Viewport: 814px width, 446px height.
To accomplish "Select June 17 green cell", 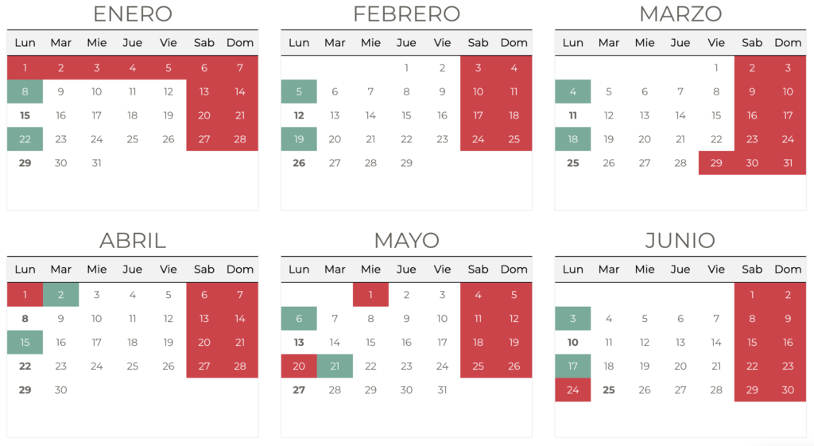I will pos(572,366).
